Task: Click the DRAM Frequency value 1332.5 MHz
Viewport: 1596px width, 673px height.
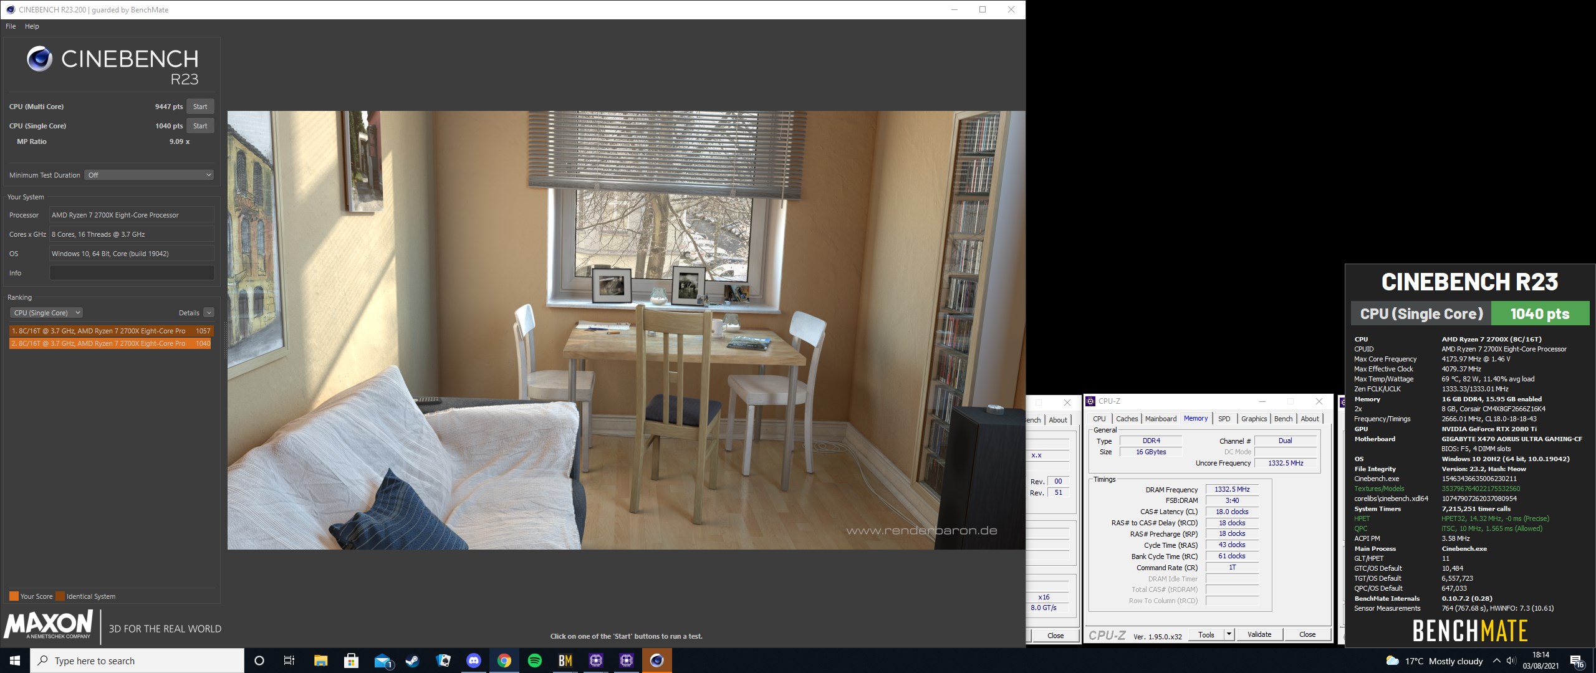Action: coord(1232,489)
